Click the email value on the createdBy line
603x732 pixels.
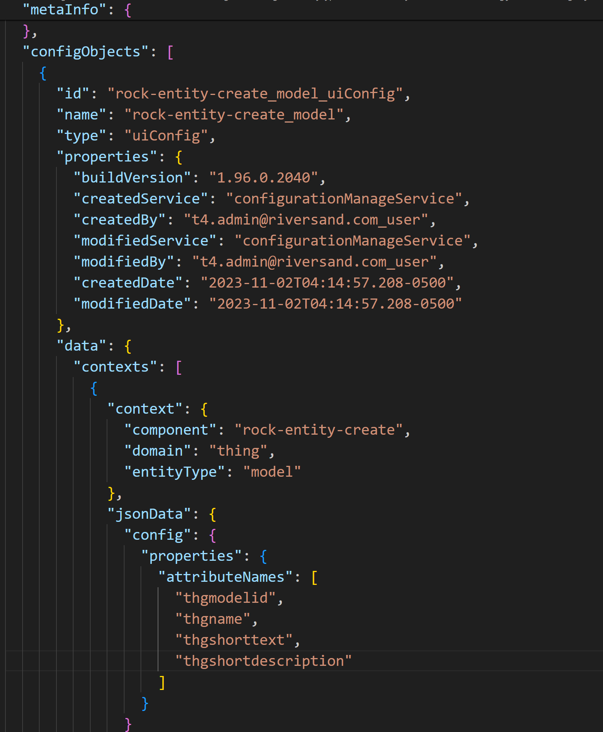point(306,220)
